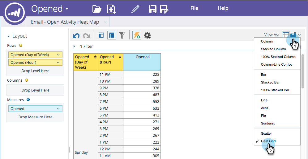
Task: Click the save-as icon
Action: (164, 9)
